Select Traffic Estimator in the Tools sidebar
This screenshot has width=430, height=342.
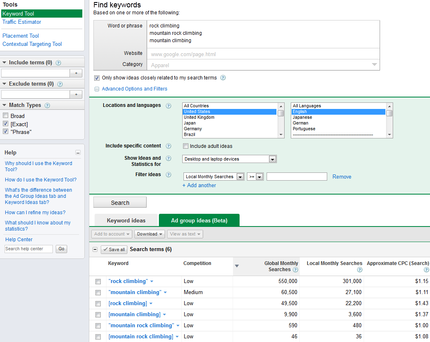click(22, 22)
